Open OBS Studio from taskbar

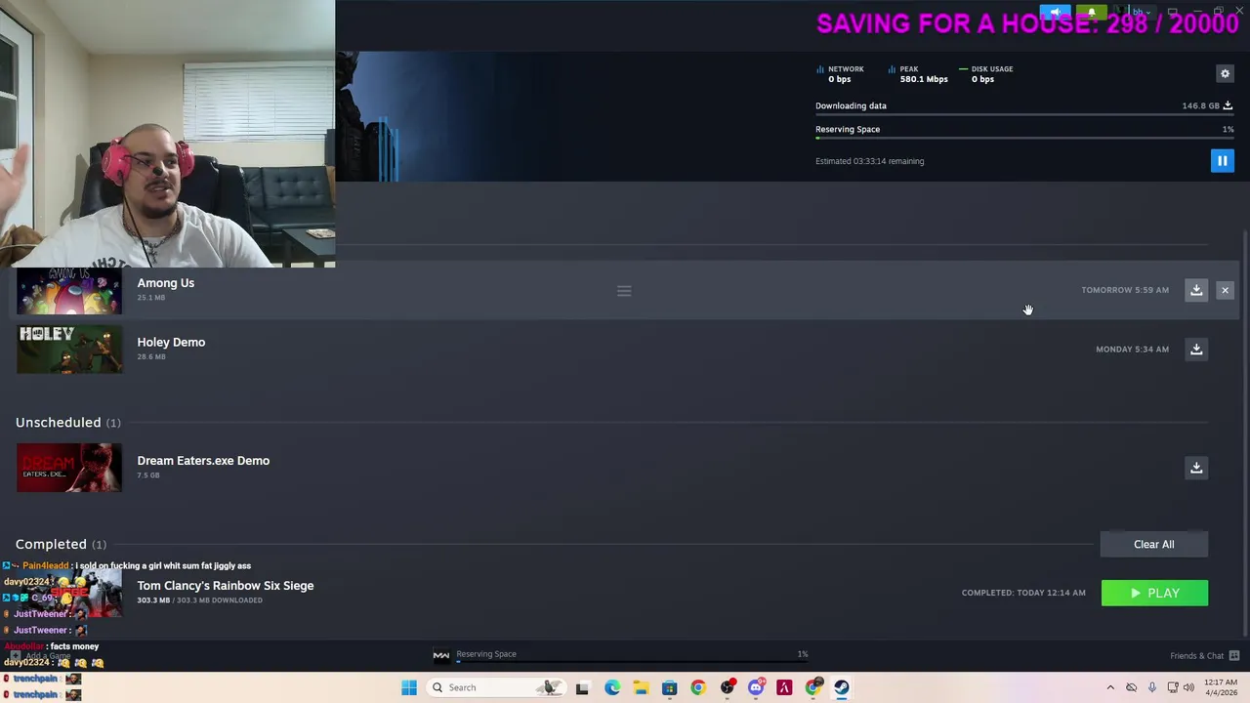tap(727, 687)
